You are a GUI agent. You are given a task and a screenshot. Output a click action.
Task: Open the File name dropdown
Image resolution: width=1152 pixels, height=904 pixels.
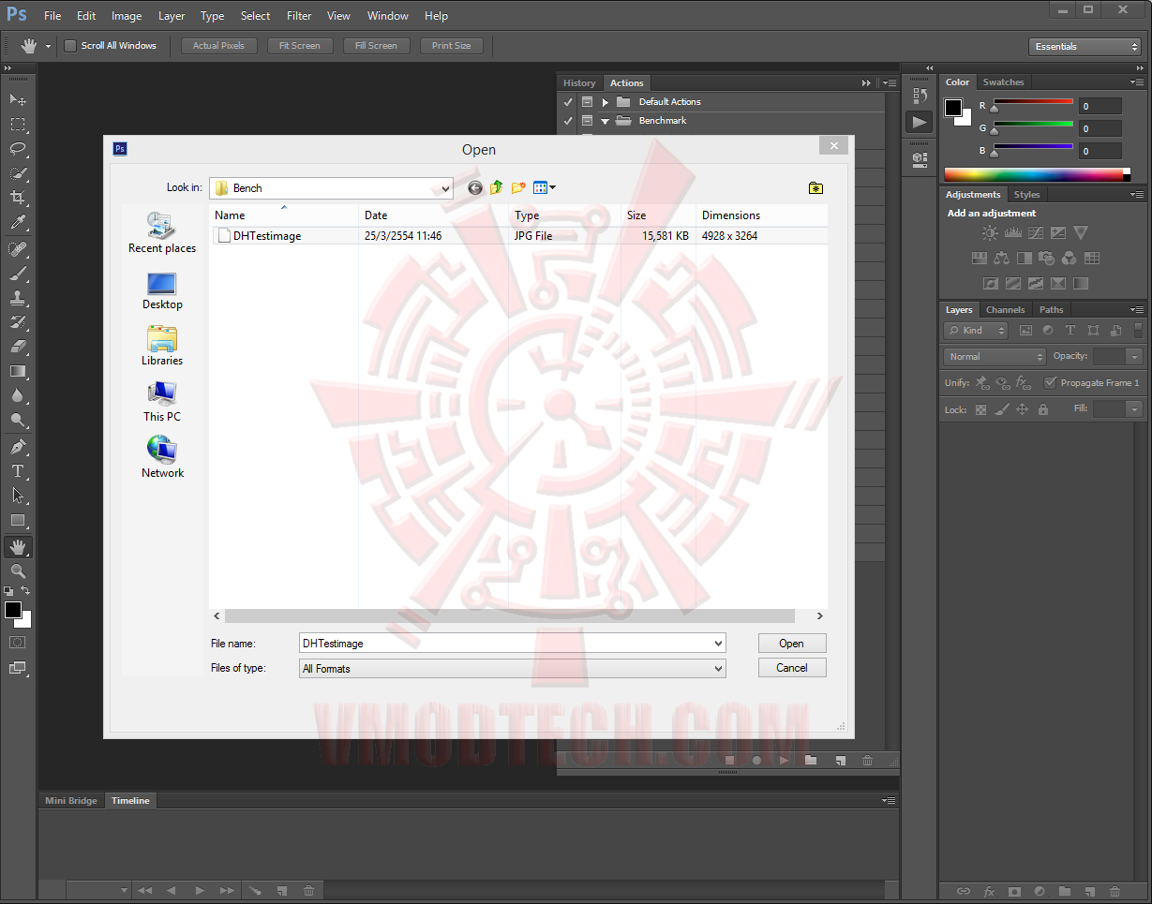point(718,644)
